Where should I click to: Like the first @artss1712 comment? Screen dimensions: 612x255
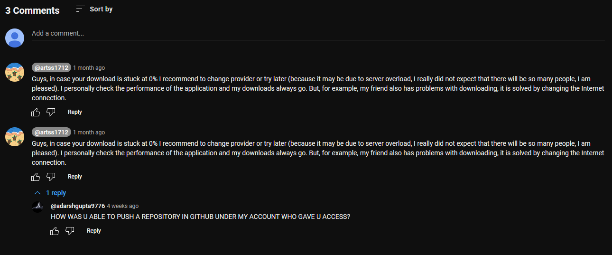(36, 112)
